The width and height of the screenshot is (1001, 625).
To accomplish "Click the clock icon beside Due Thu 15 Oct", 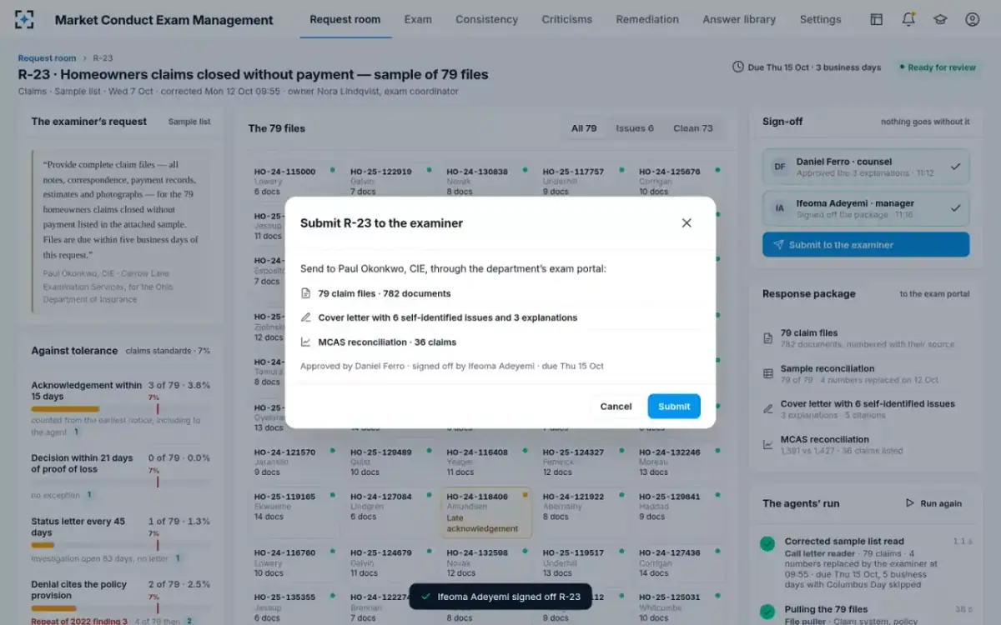I will pyautogui.click(x=737, y=67).
